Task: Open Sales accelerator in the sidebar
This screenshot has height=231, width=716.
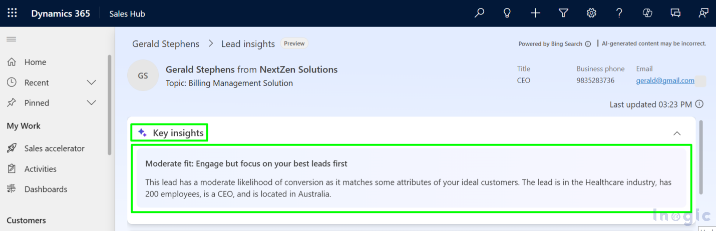Action: pyautogui.click(x=54, y=148)
